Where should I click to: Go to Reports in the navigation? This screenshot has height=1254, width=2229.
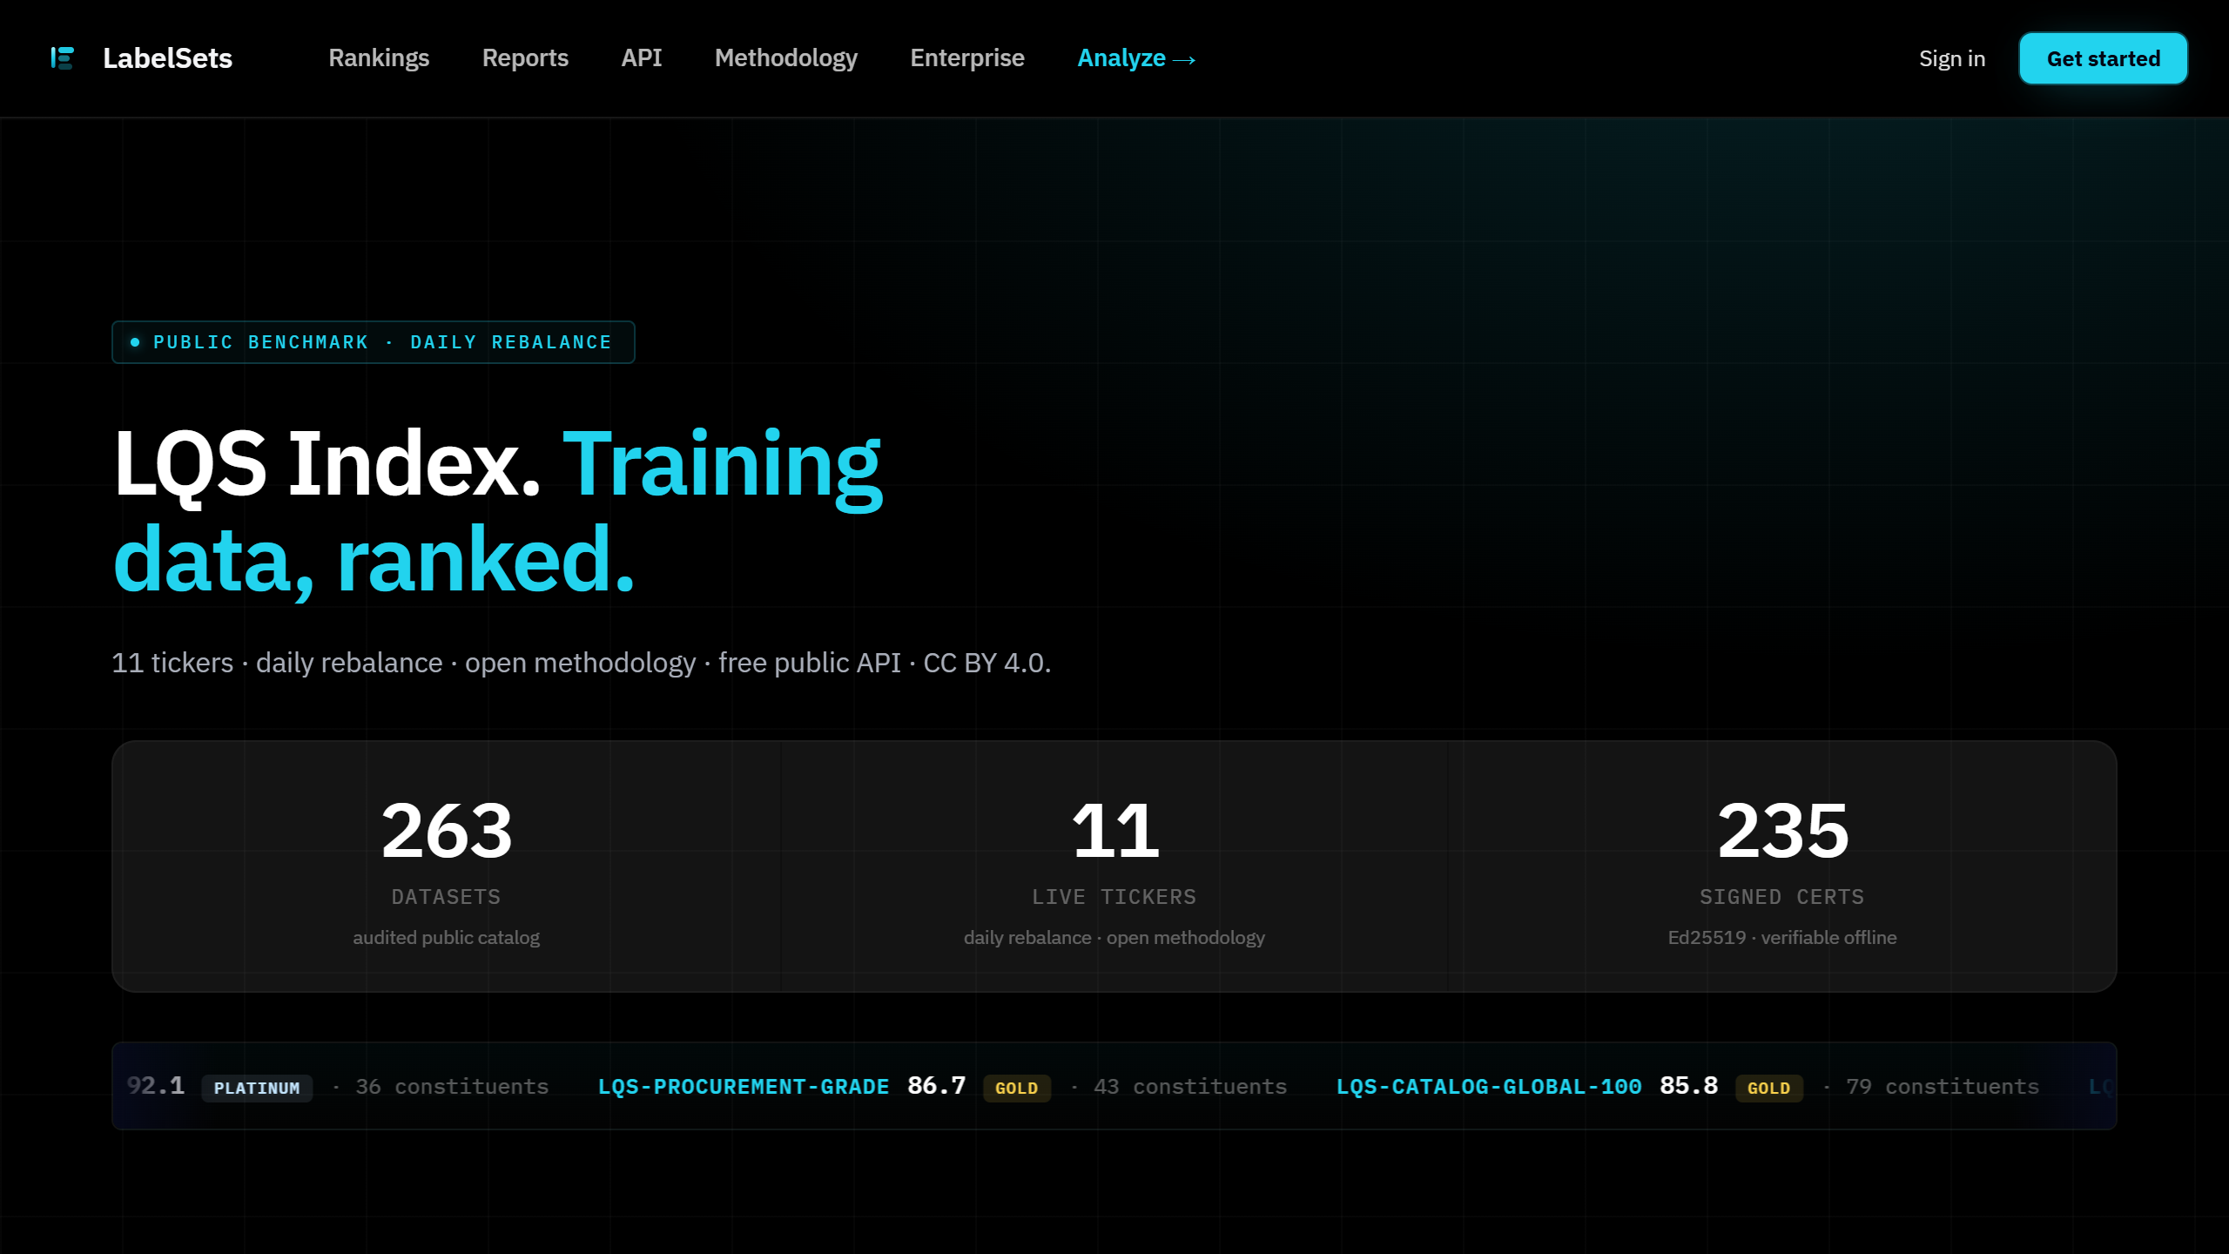(525, 58)
